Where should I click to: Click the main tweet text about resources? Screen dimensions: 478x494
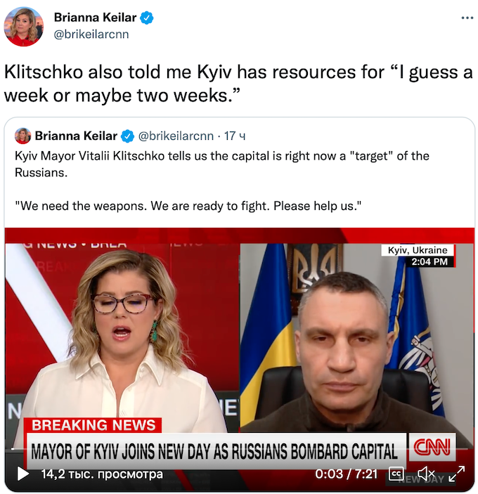238,84
